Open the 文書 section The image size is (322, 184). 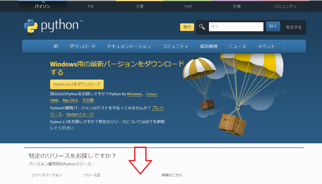(139, 5)
